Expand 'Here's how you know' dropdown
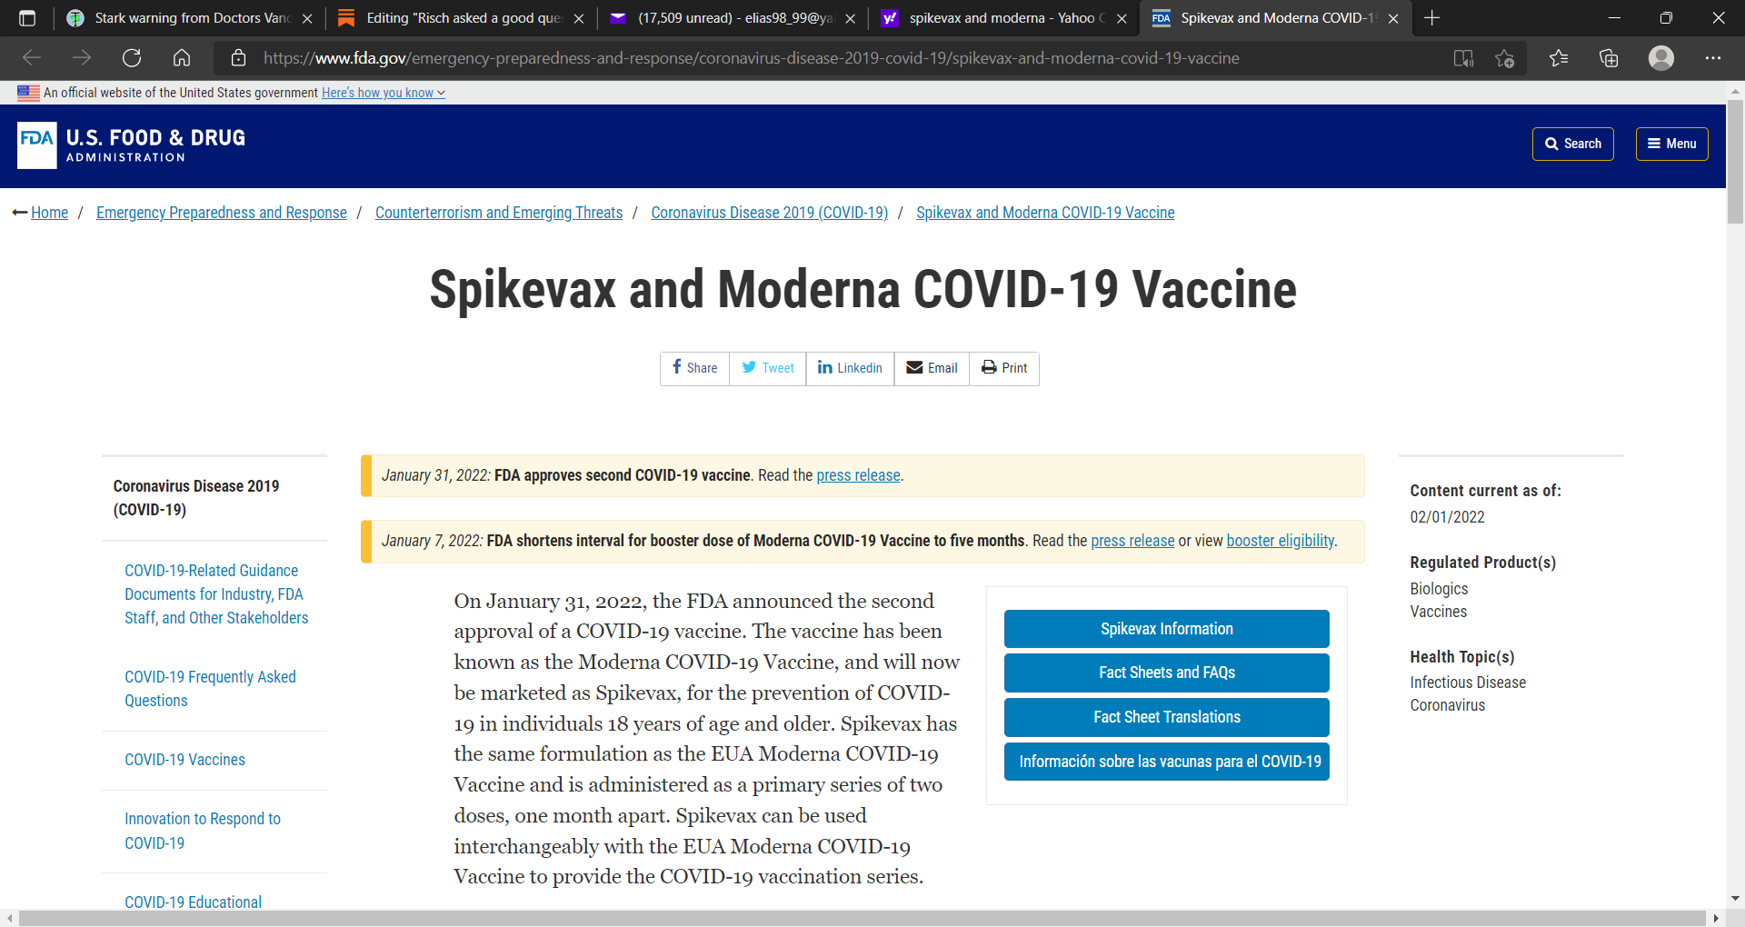 click(x=384, y=93)
